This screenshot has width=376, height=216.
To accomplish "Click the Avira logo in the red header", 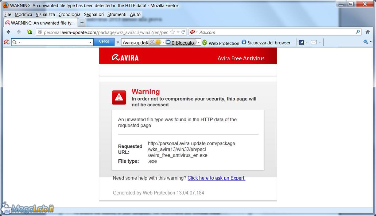I will (x=125, y=58).
